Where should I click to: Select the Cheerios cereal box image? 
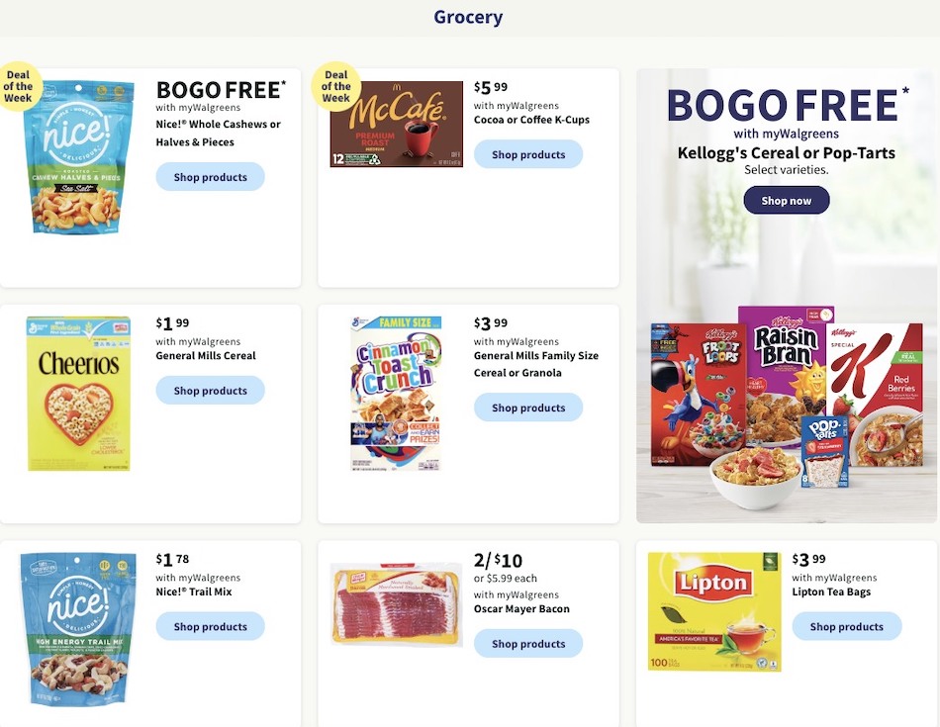78,393
